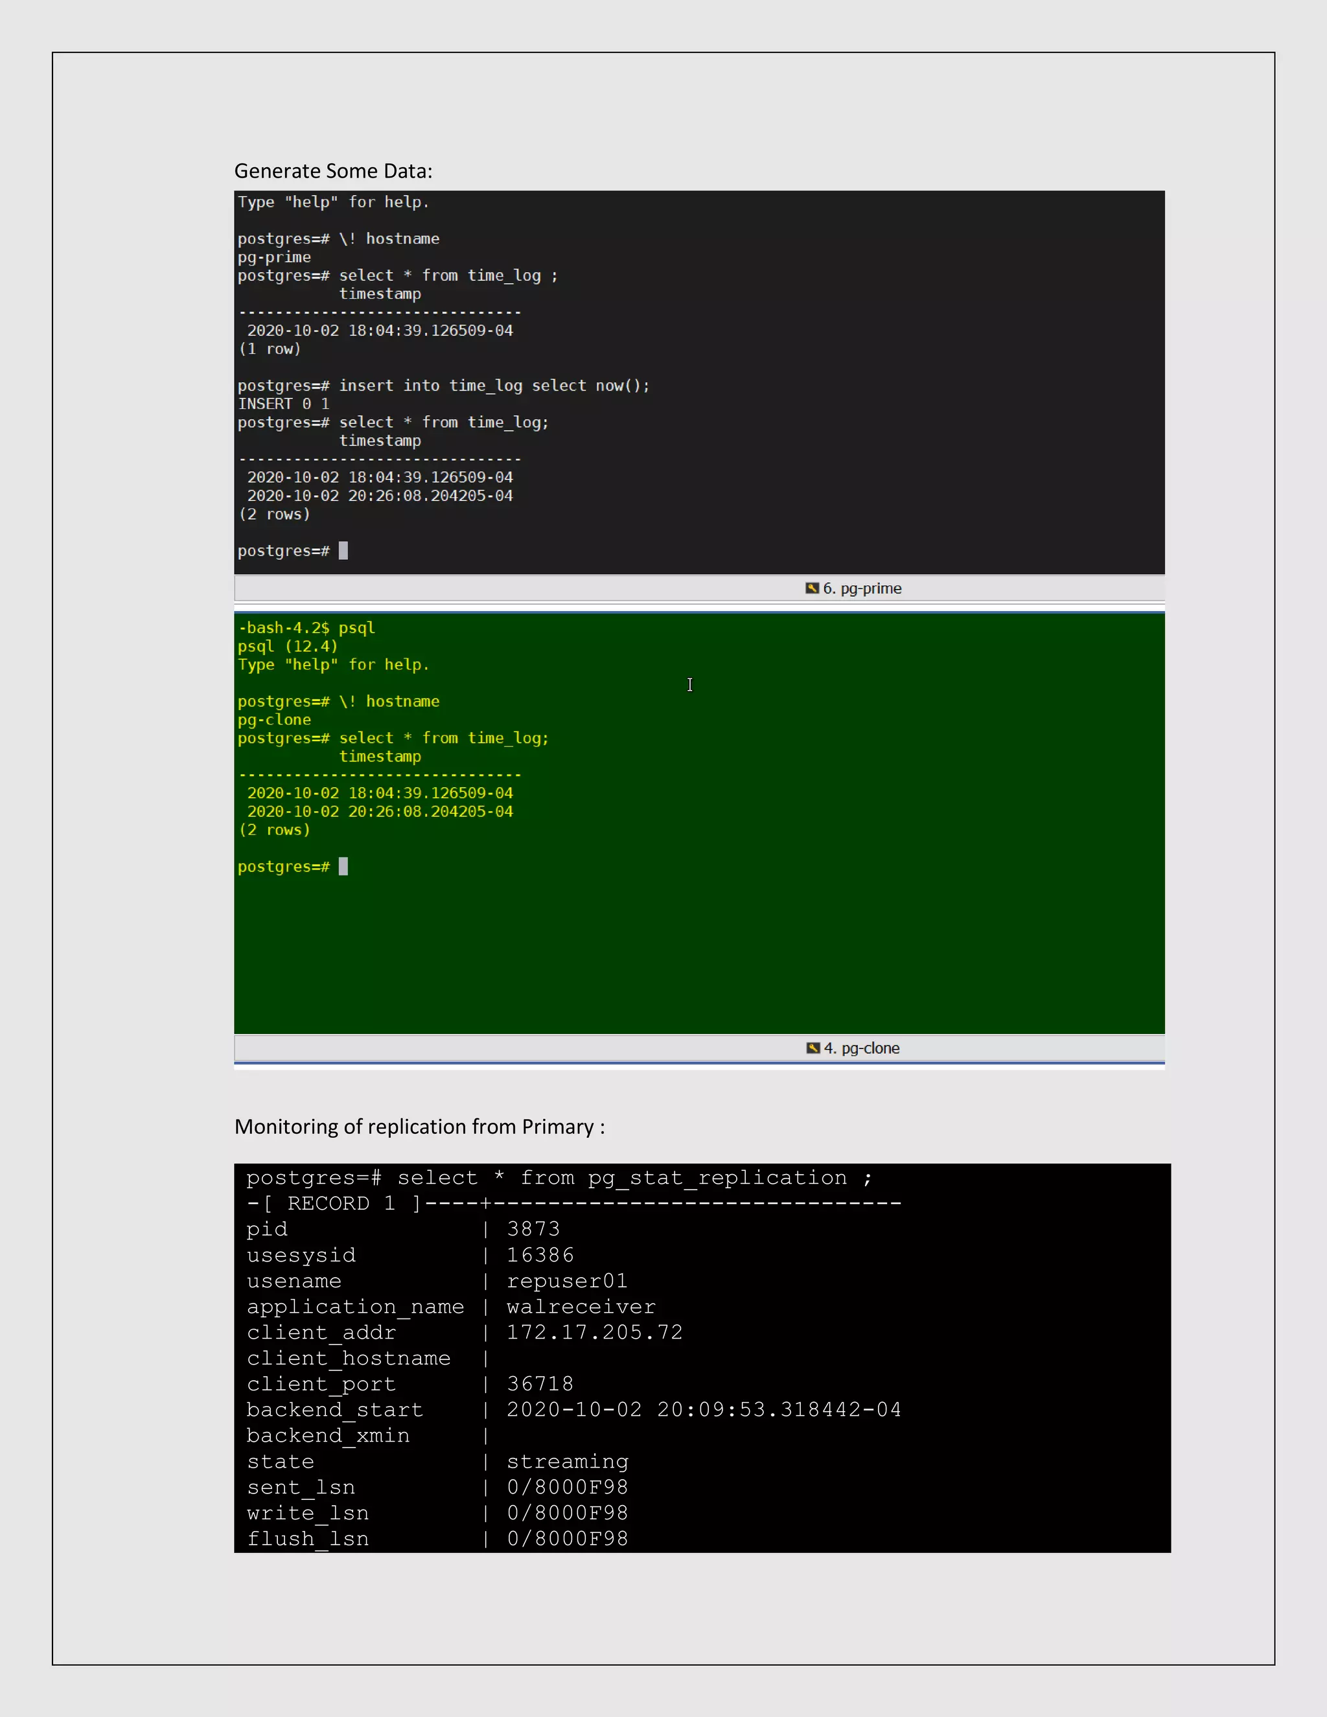Click the 'Generate Some Data:' heading
Image resolution: width=1327 pixels, height=1717 pixels.
(x=333, y=172)
